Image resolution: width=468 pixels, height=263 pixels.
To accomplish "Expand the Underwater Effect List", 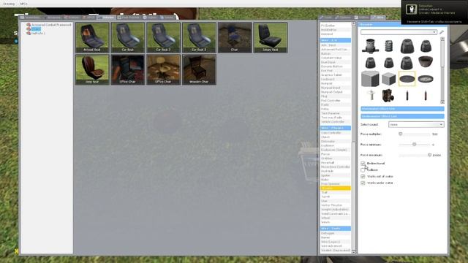I will pos(402,116).
